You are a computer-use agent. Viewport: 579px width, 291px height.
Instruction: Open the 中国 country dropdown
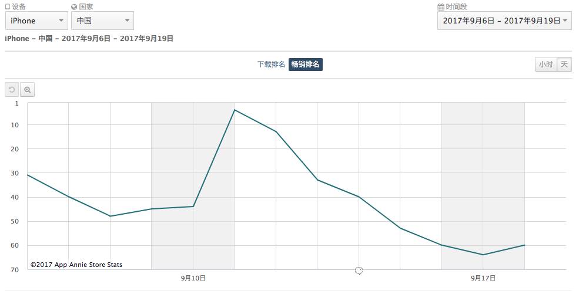(102, 21)
